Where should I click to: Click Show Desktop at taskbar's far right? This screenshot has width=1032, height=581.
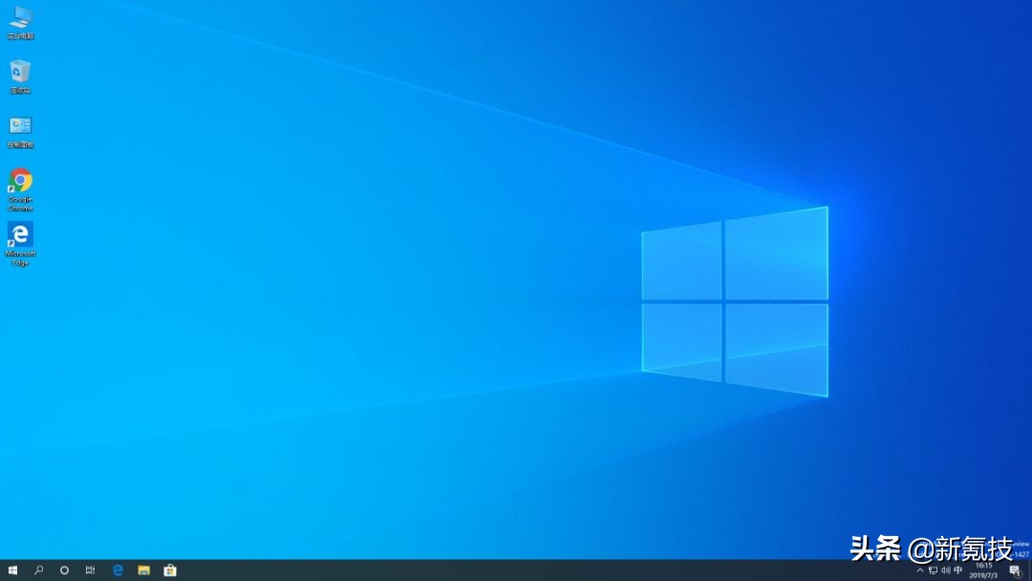point(1030,570)
